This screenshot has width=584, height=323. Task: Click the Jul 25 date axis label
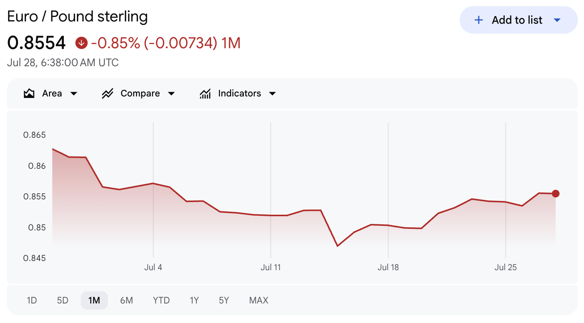pos(506,268)
